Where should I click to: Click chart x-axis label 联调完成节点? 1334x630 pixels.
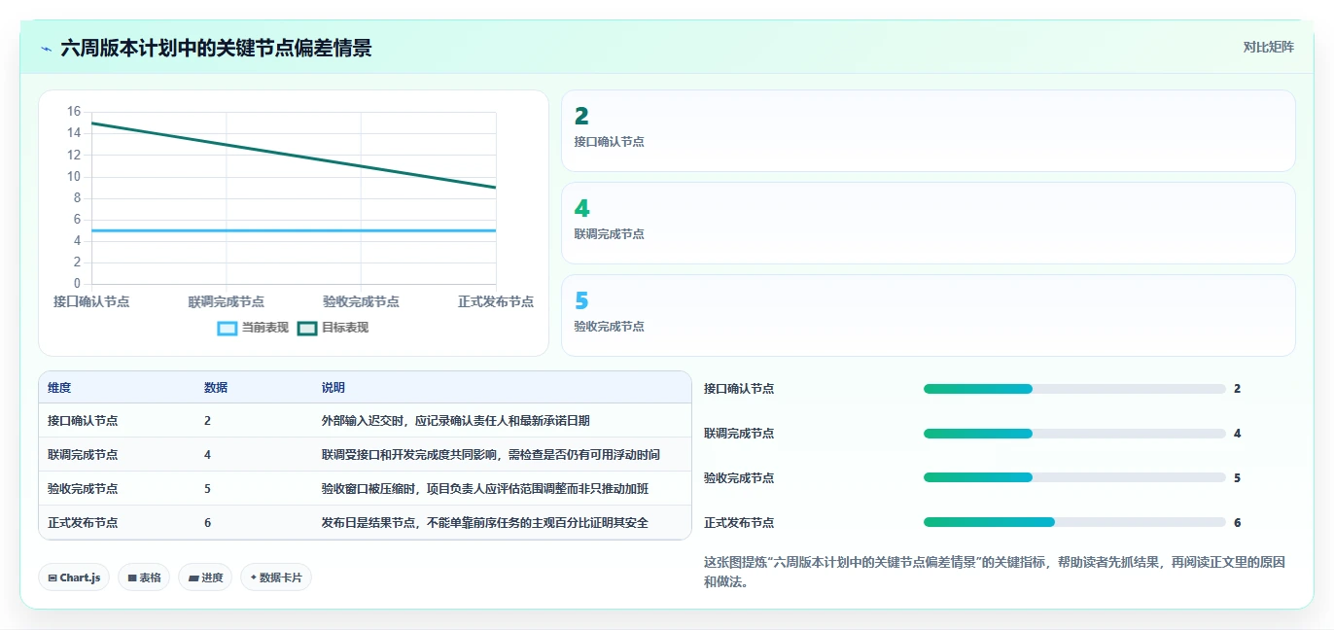click(227, 302)
